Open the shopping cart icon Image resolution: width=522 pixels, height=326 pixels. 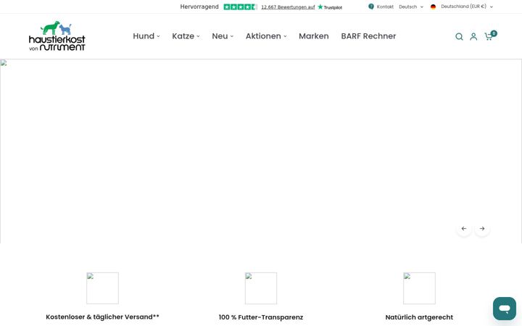coord(489,36)
